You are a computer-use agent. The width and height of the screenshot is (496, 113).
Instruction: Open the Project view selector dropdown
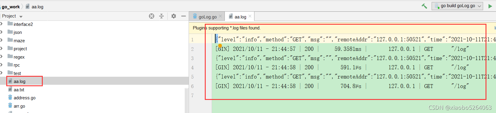pyautogui.click(x=12, y=16)
